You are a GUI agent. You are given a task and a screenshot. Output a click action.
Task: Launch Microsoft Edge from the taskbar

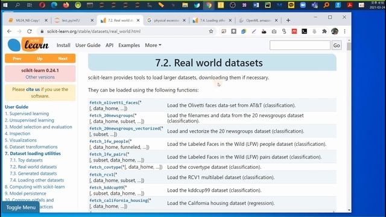(x=54, y=5)
